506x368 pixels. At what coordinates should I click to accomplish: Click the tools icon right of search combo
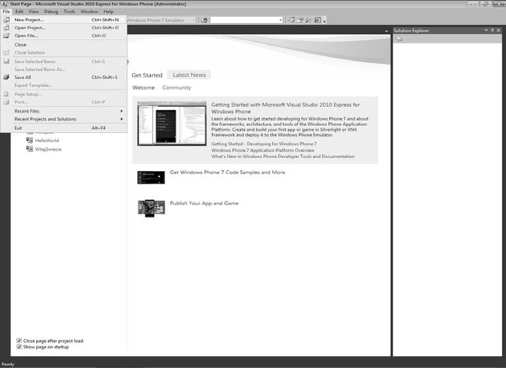(308, 20)
